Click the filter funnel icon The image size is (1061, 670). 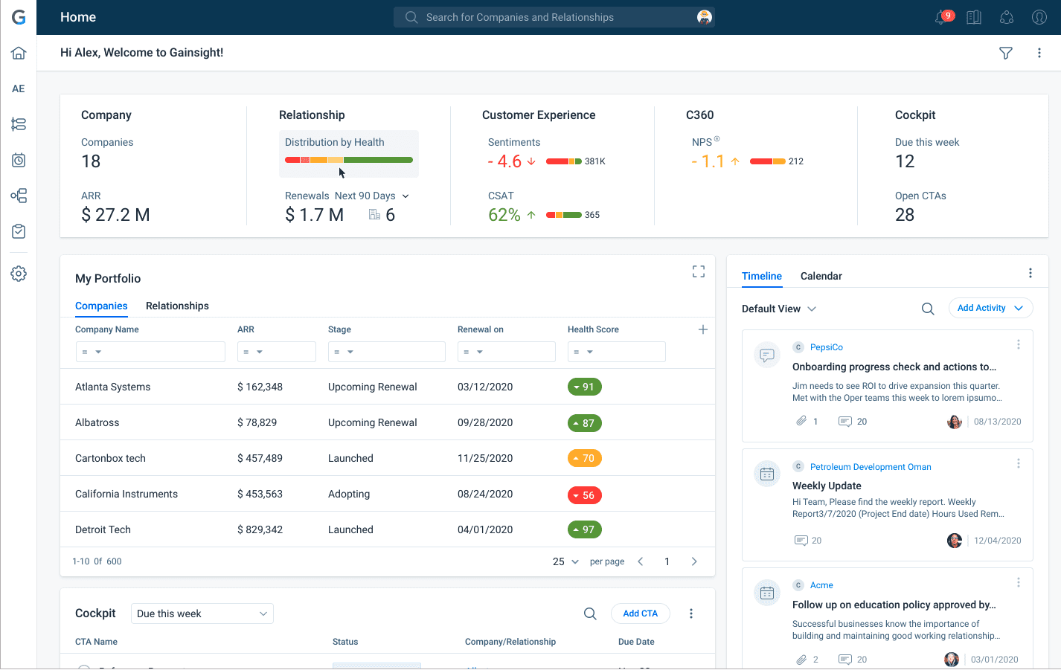(x=1005, y=53)
